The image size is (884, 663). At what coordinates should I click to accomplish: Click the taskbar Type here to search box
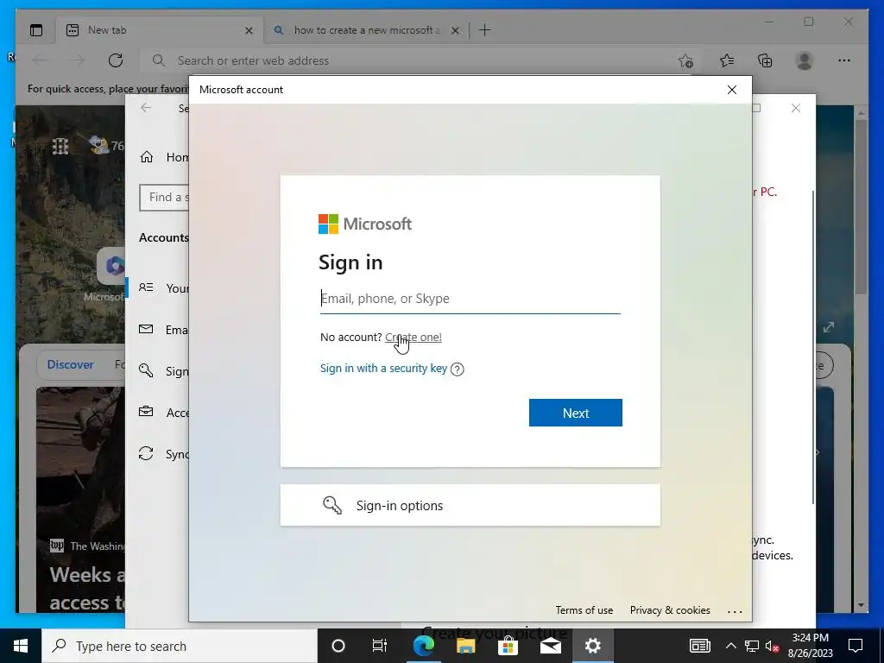180,646
